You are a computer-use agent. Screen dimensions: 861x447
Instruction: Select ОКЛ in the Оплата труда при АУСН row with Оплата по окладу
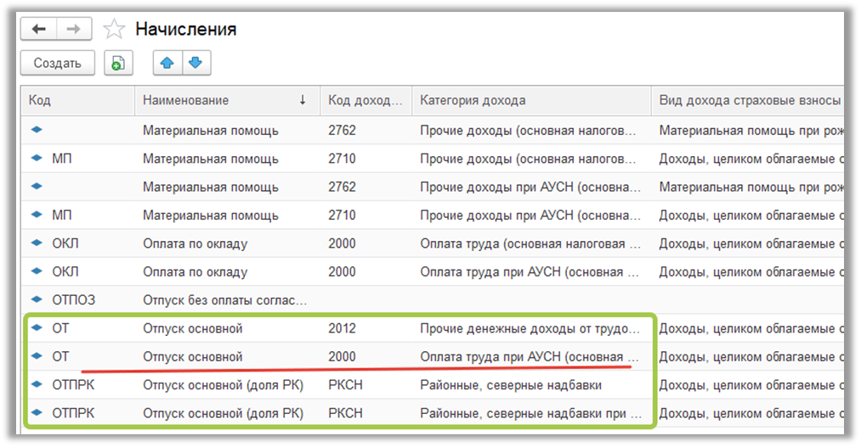[65, 271]
